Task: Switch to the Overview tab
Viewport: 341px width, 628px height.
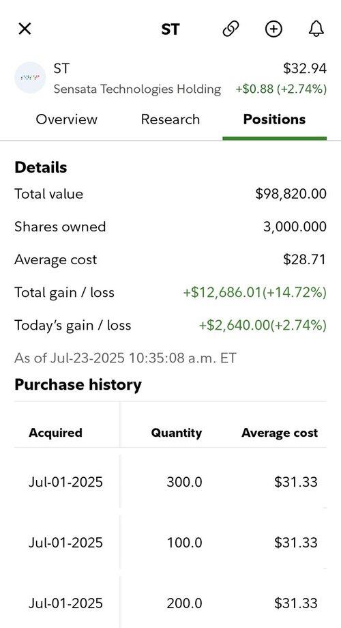Action: click(x=66, y=119)
